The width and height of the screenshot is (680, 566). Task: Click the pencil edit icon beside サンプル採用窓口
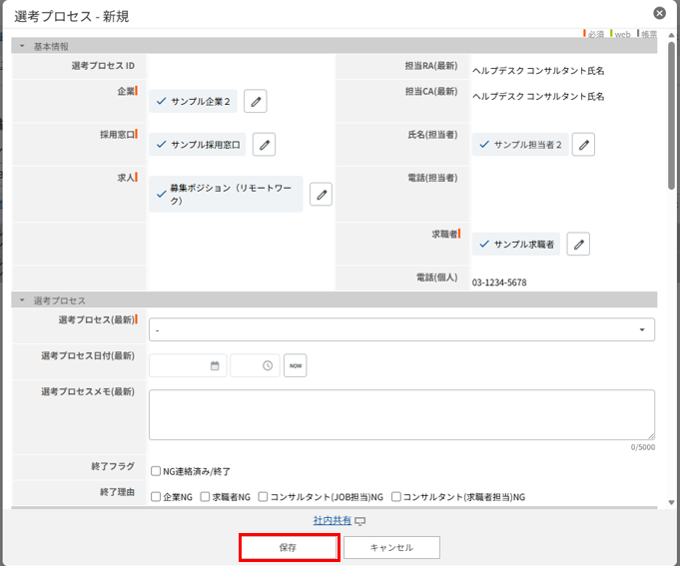click(264, 145)
